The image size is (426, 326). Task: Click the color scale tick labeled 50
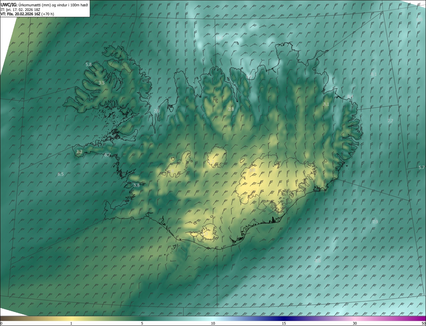pyautogui.click(x=423, y=323)
